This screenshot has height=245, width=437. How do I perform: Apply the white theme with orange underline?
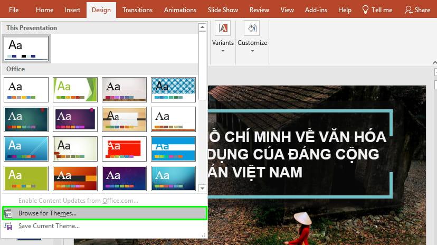[173, 119]
